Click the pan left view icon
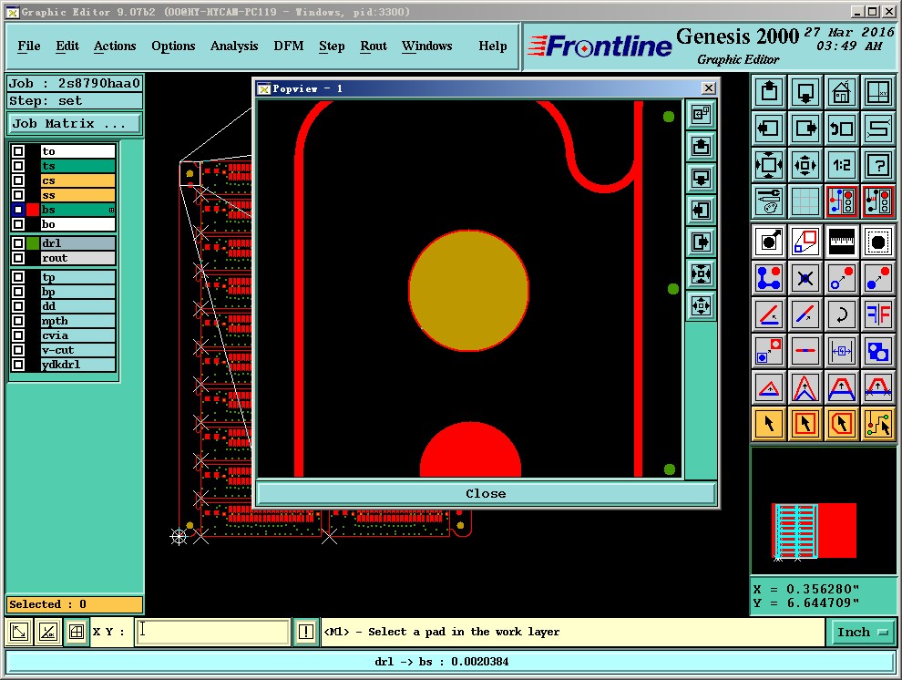Image resolution: width=902 pixels, height=680 pixels. click(x=769, y=129)
